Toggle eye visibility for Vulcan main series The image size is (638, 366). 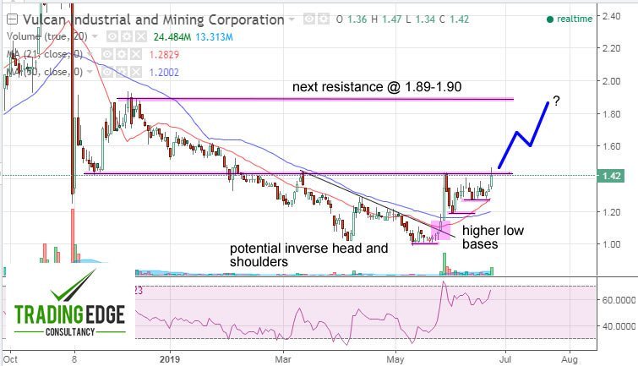coord(309,19)
